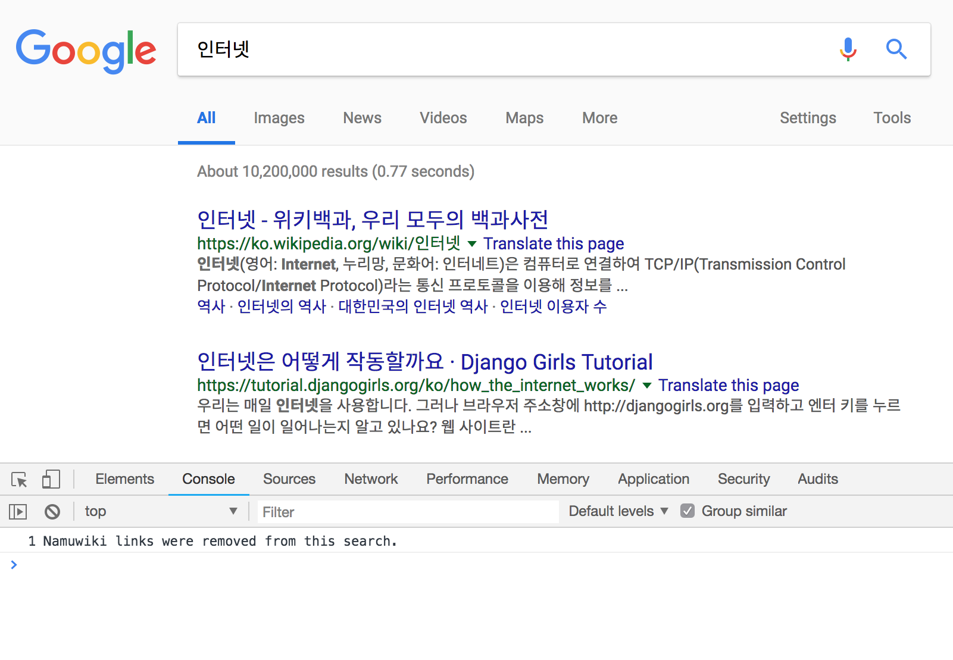Viewport: 953px width, 660px height.
Task: Click the blue console prompt arrow
Action: 14,565
